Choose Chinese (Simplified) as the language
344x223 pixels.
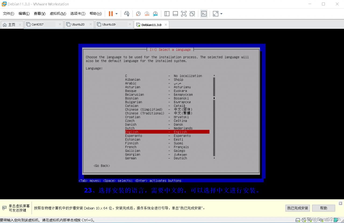[x=167, y=109]
